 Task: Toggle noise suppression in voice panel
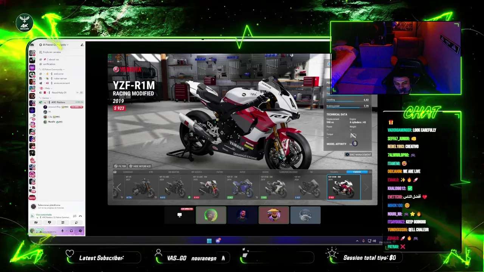point(75,216)
